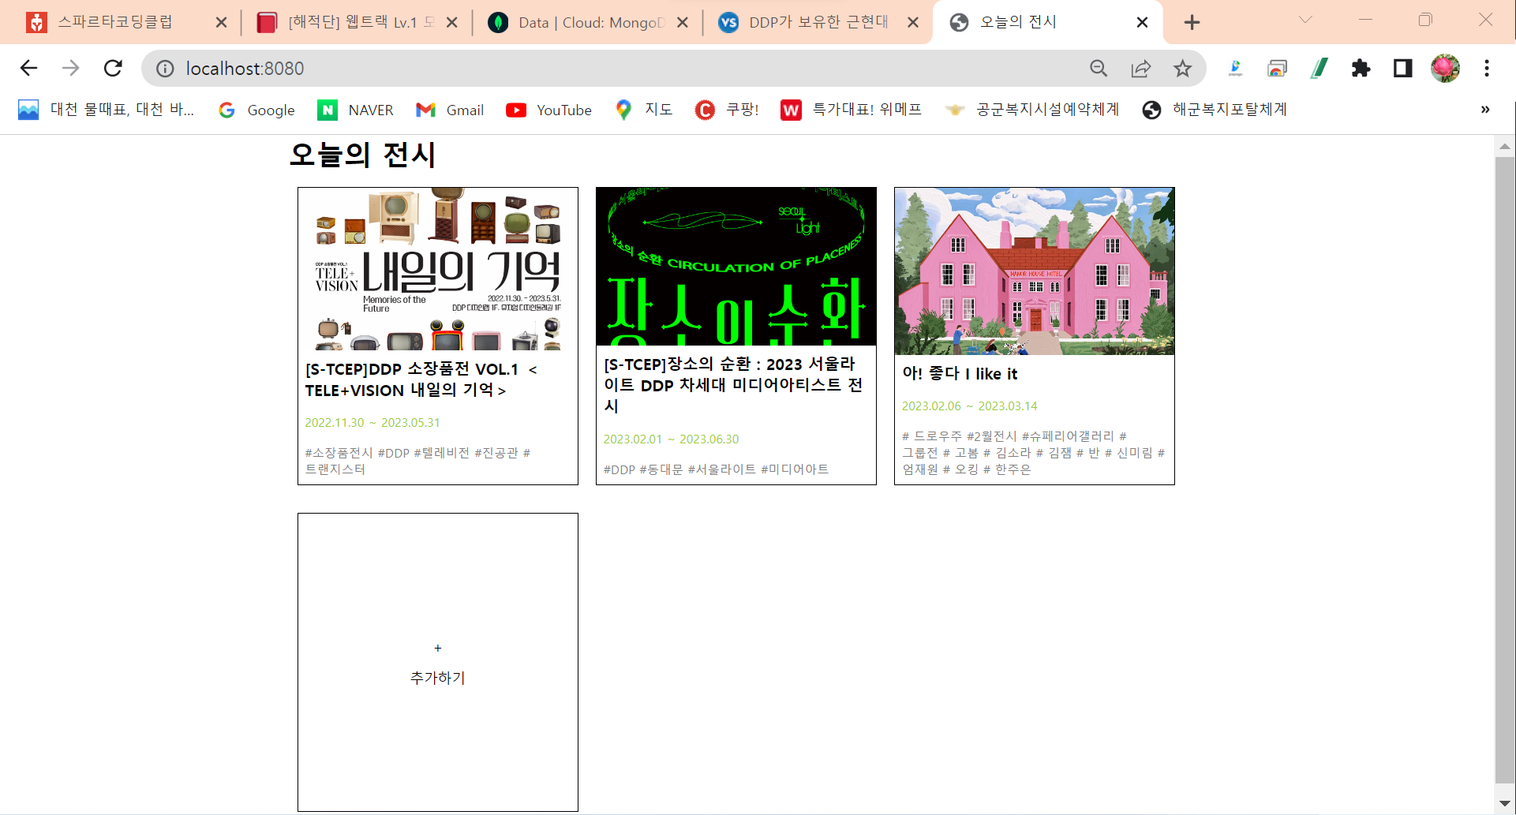This screenshot has height=815, width=1516.
Task: Open the 지도 maps bookmark
Action: (644, 110)
